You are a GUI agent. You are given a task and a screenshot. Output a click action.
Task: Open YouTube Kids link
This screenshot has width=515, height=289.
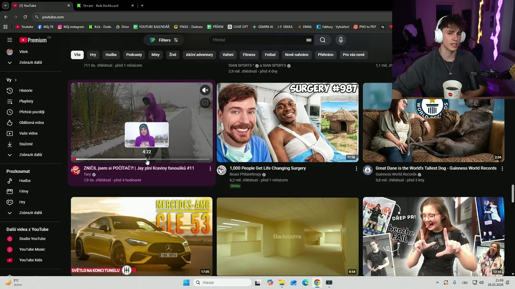[x=31, y=260]
